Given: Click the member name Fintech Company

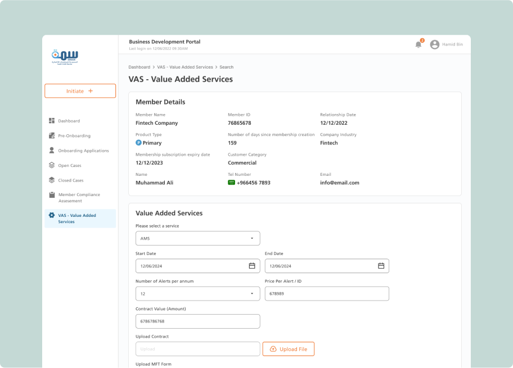Looking at the screenshot, I should click(x=157, y=123).
